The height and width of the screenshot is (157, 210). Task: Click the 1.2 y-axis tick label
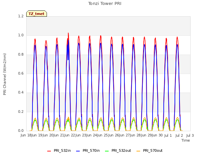tap(21, 16)
